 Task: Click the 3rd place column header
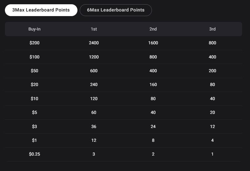point(212,29)
